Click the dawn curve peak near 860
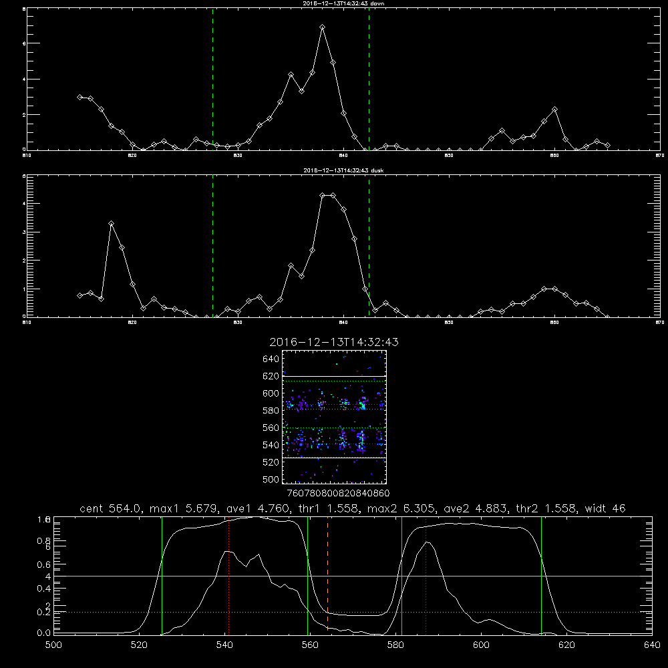Viewport: 668px width, 668px height. coord(554,110)
